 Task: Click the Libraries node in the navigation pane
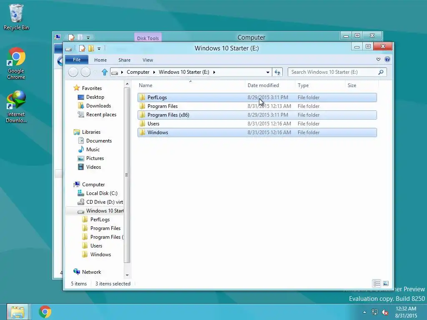point(91,132)
